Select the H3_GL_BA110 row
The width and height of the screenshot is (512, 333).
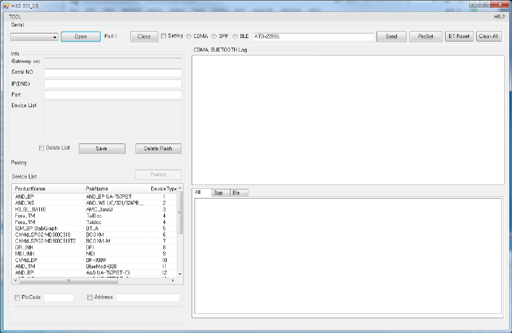coord(95,209)
